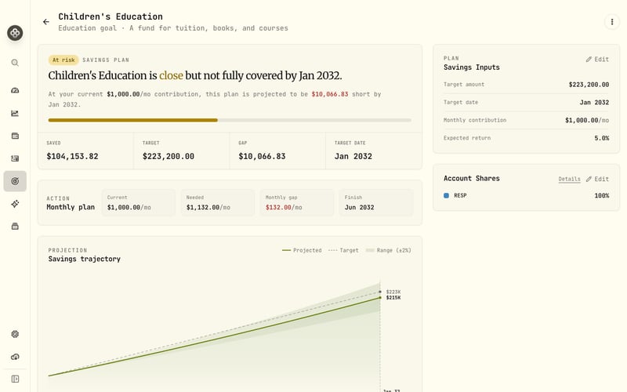
Task: Click the $104,153.82 saved value
Action: click(x=72, y=156)
